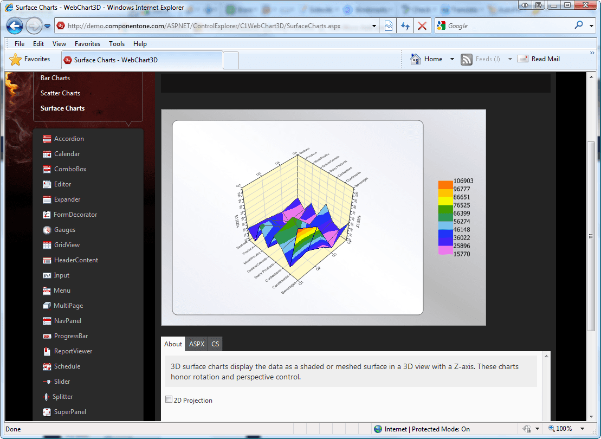The width and height of the screenshot is (601, 439).
Task: Open the Help menu
Action: coord(140,44)
